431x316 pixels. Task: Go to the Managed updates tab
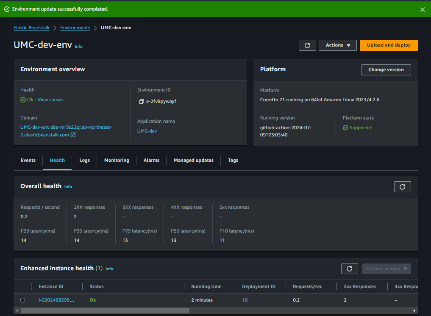tap(194, 160)
